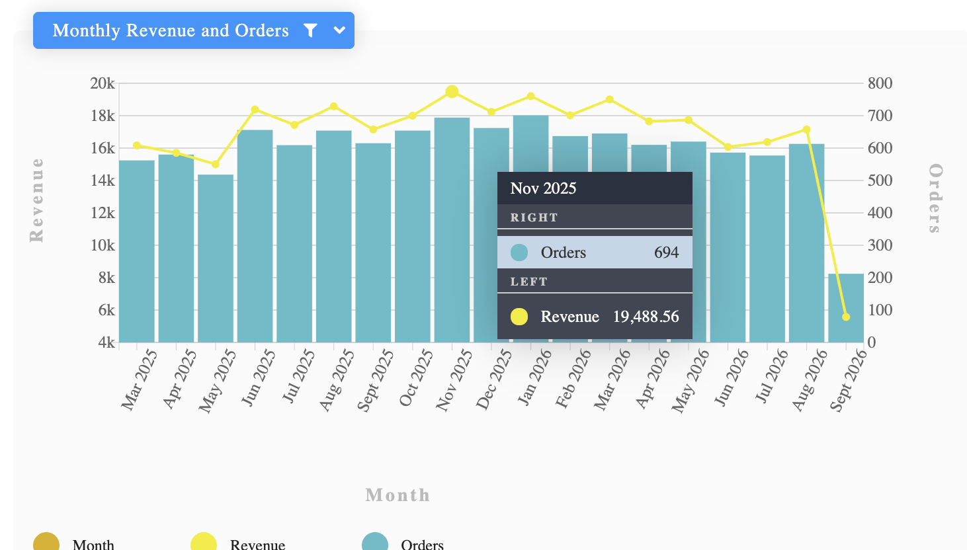
Task: Click the Orders 694 tooltip row
Action: (595, 253)
